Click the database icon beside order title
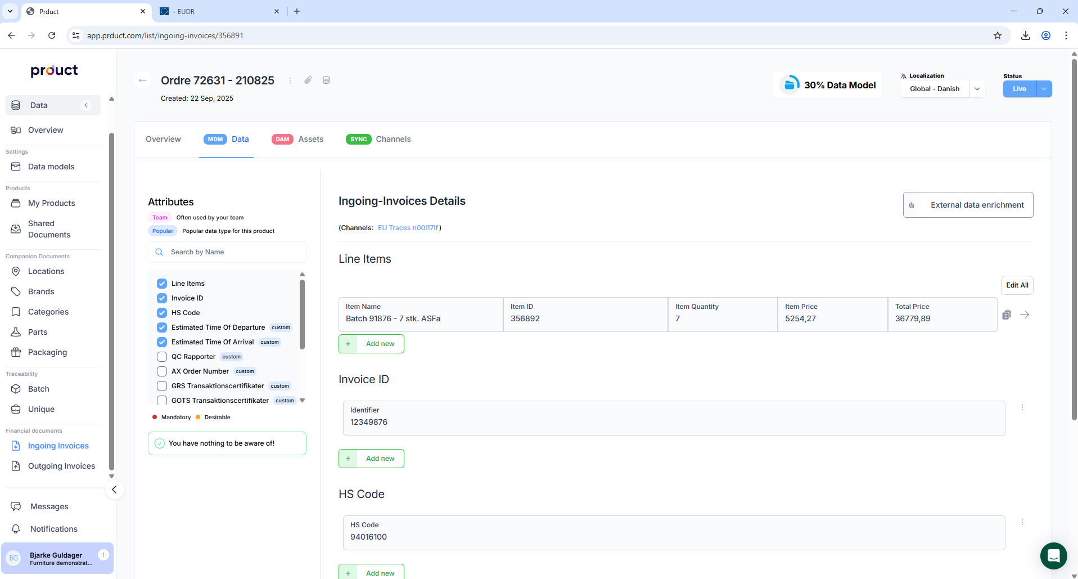Viewport: 1078px width, 579px height. (326, 80)
